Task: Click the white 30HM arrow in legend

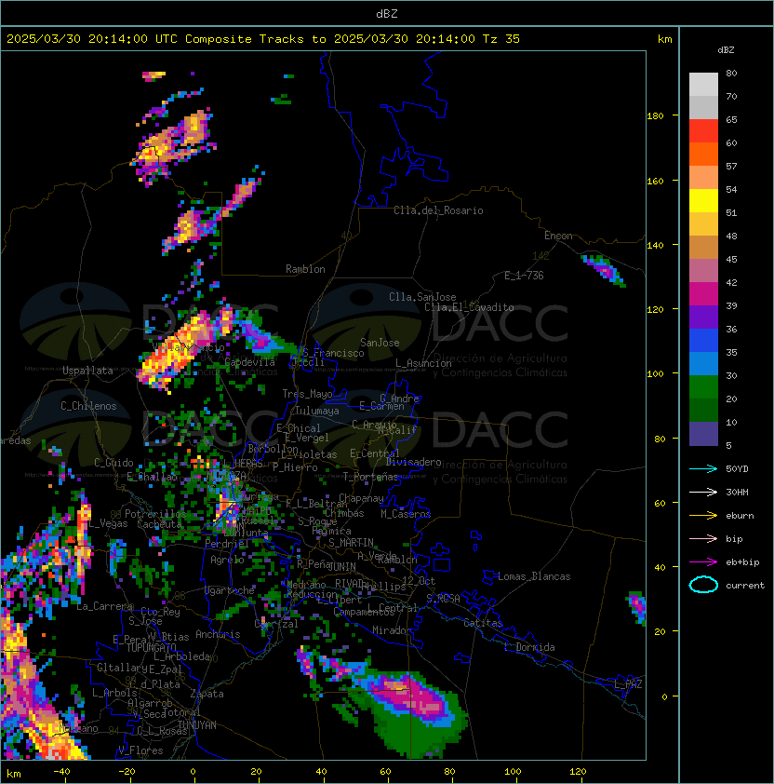Action: point(703,492)
